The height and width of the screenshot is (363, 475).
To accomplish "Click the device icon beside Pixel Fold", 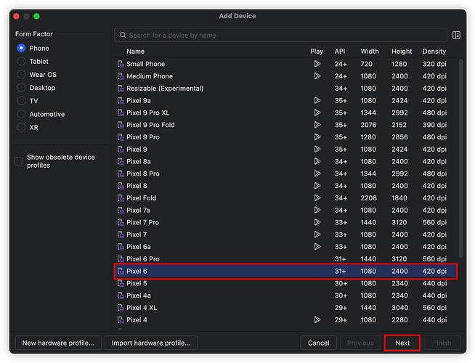I will (121, 198).
